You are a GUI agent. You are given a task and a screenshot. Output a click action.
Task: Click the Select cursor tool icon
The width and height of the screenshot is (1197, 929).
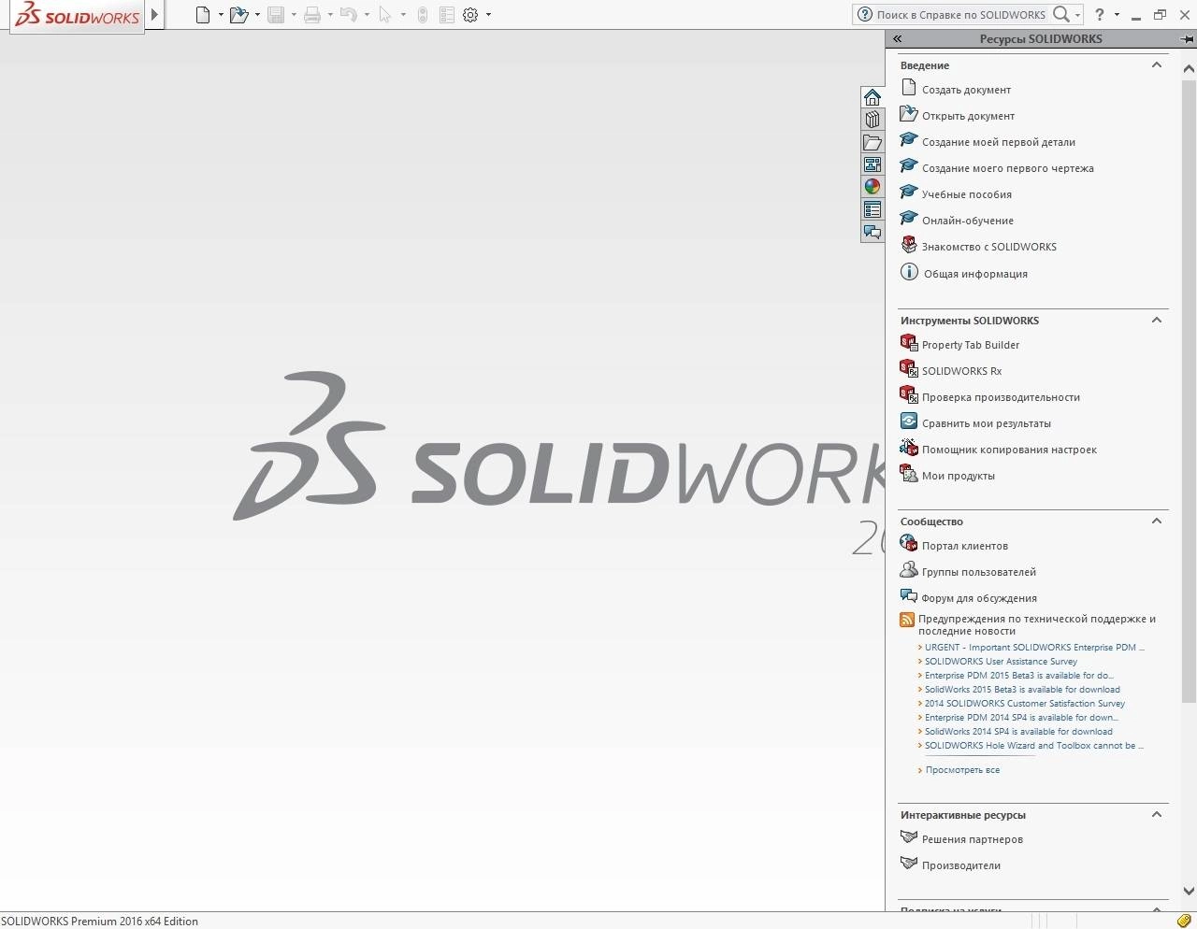pyautogui.click(x=384, y=15)
